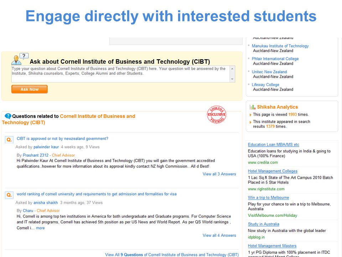Click the orange arrow beside page viewed count
The width and height of the screenshot is (342, 257).
tap(250, 115)
